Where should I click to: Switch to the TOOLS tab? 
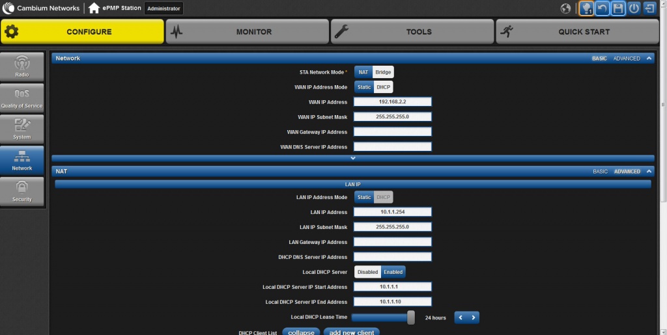coord(412,32)
